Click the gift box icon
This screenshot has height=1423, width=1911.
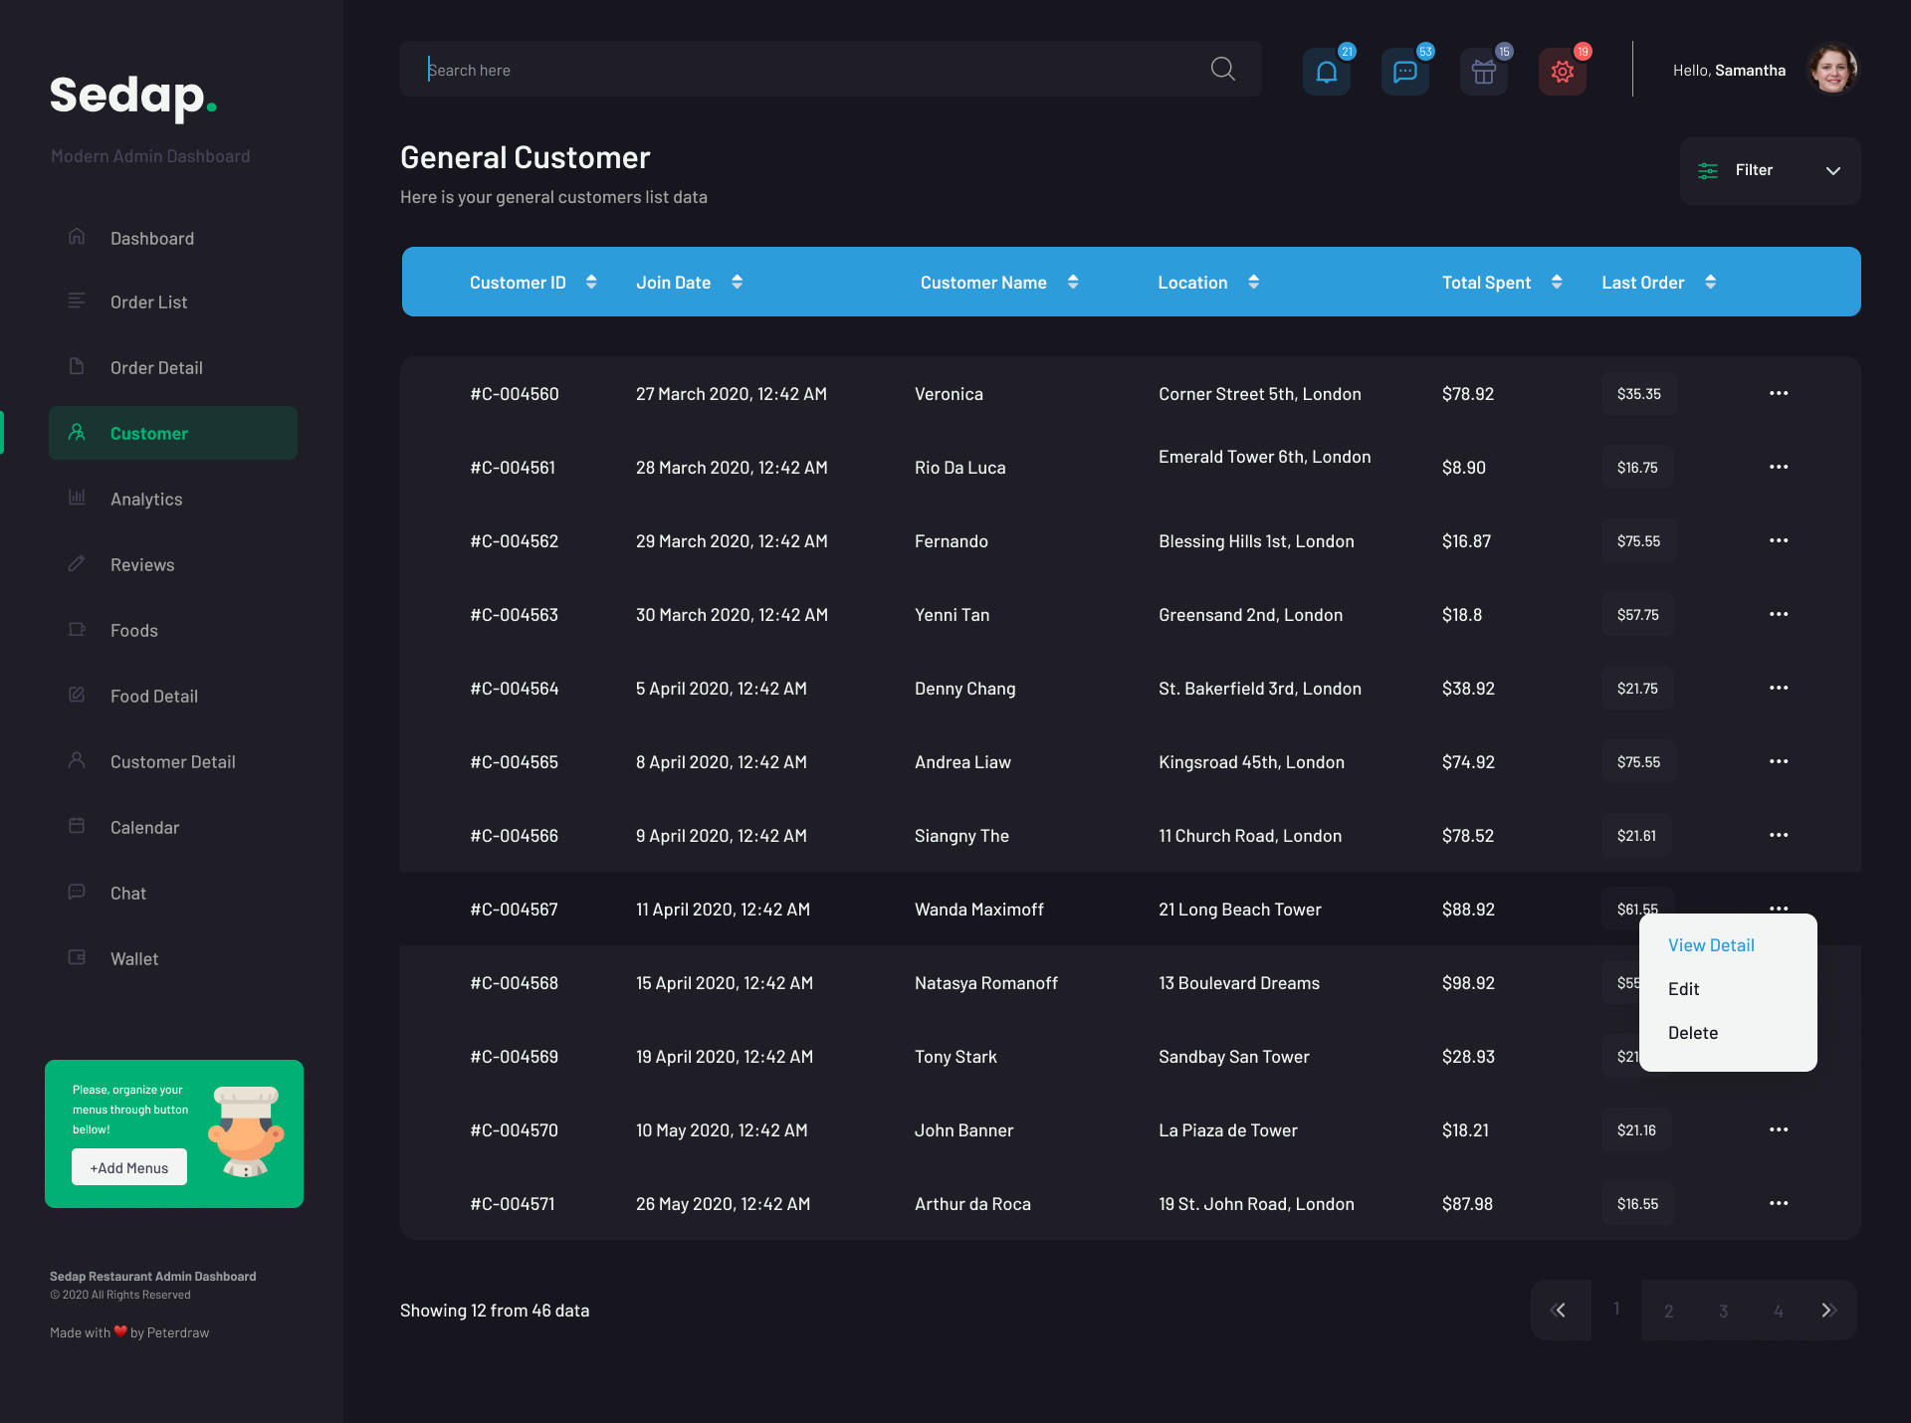point(1483,72)
